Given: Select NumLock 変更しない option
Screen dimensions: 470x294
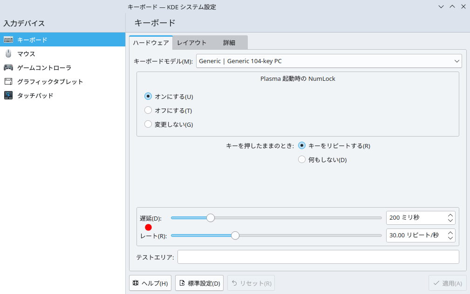Looking at the screenshot, I should pyautogui.click(x=148, y=124).
